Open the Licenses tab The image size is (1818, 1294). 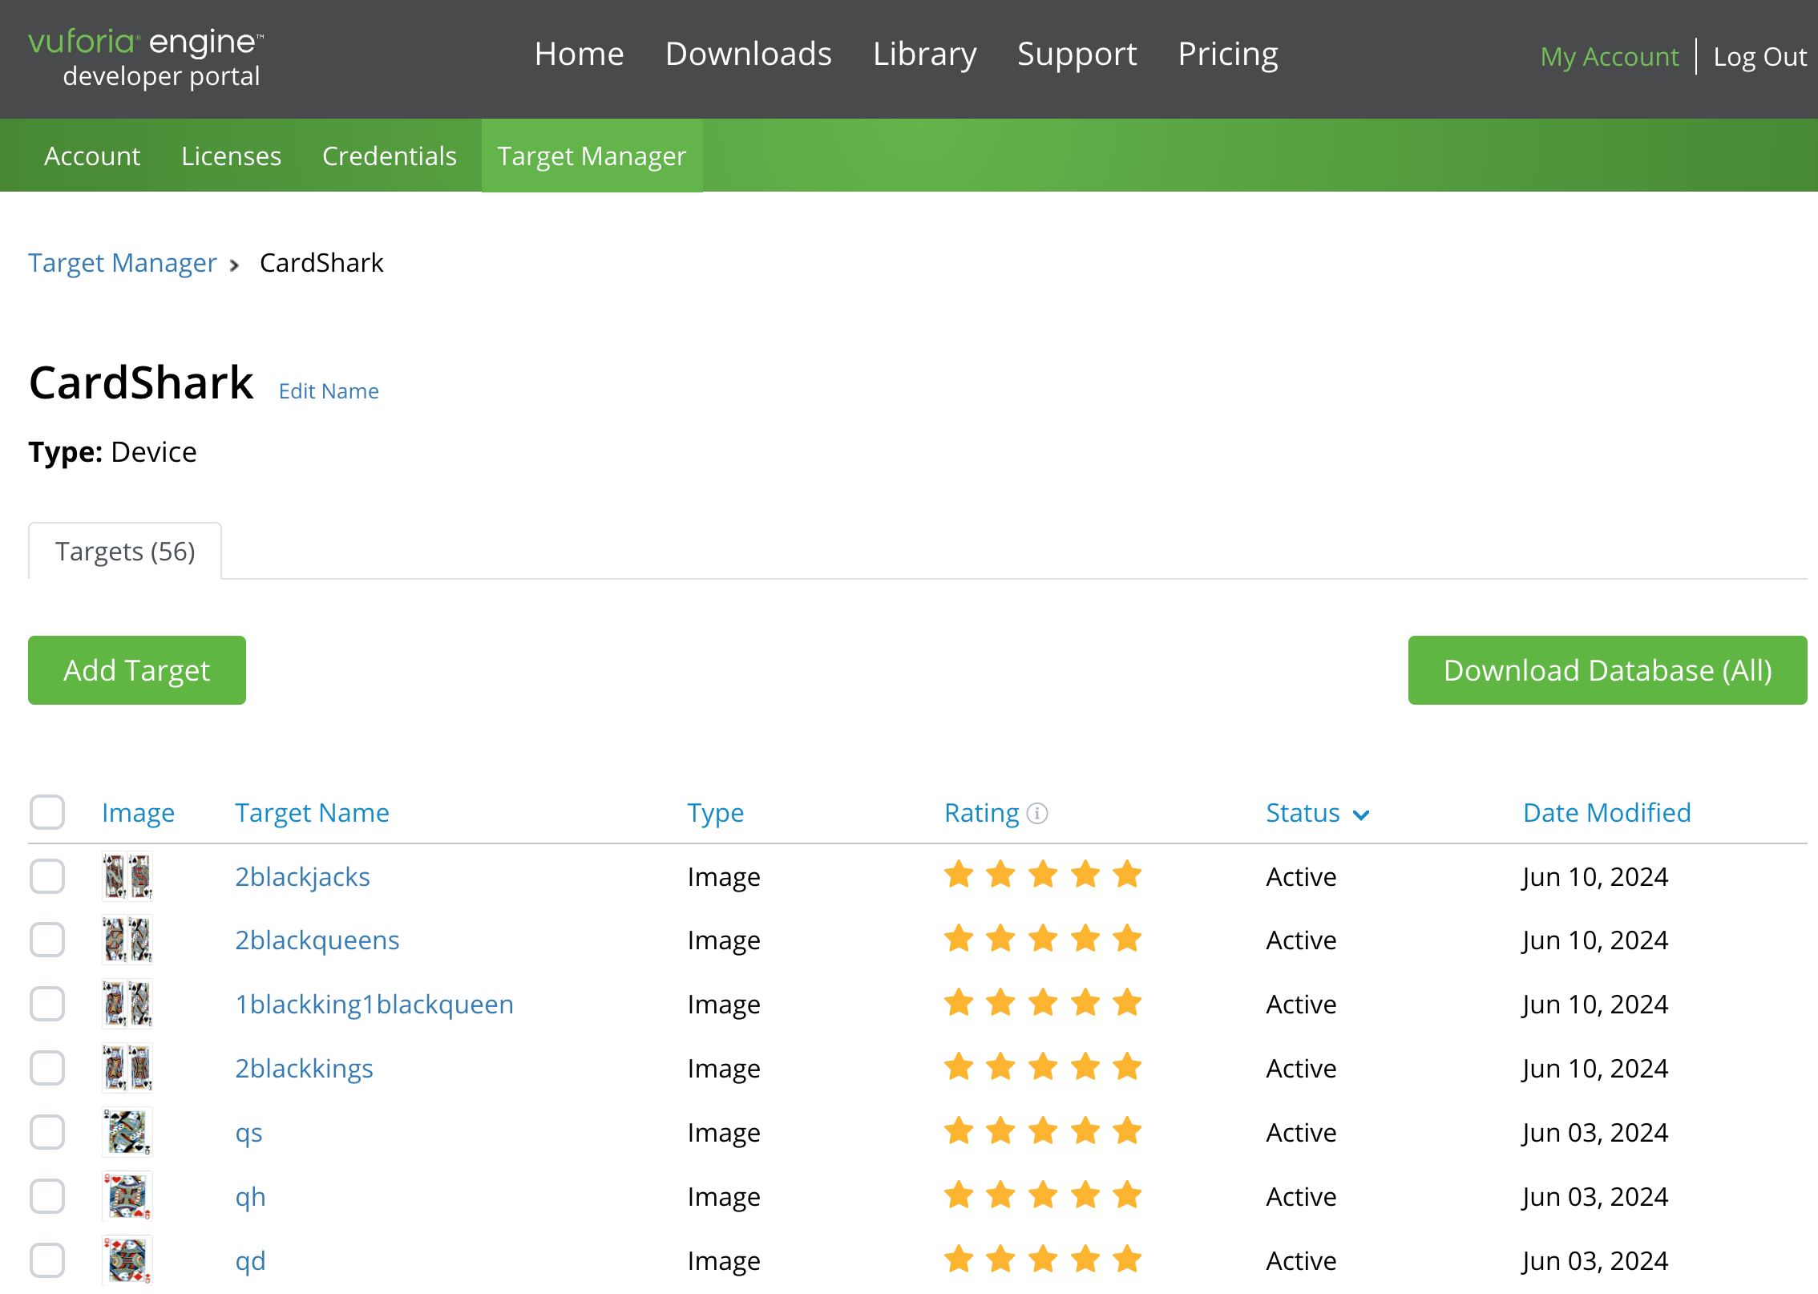click(231, 156)
